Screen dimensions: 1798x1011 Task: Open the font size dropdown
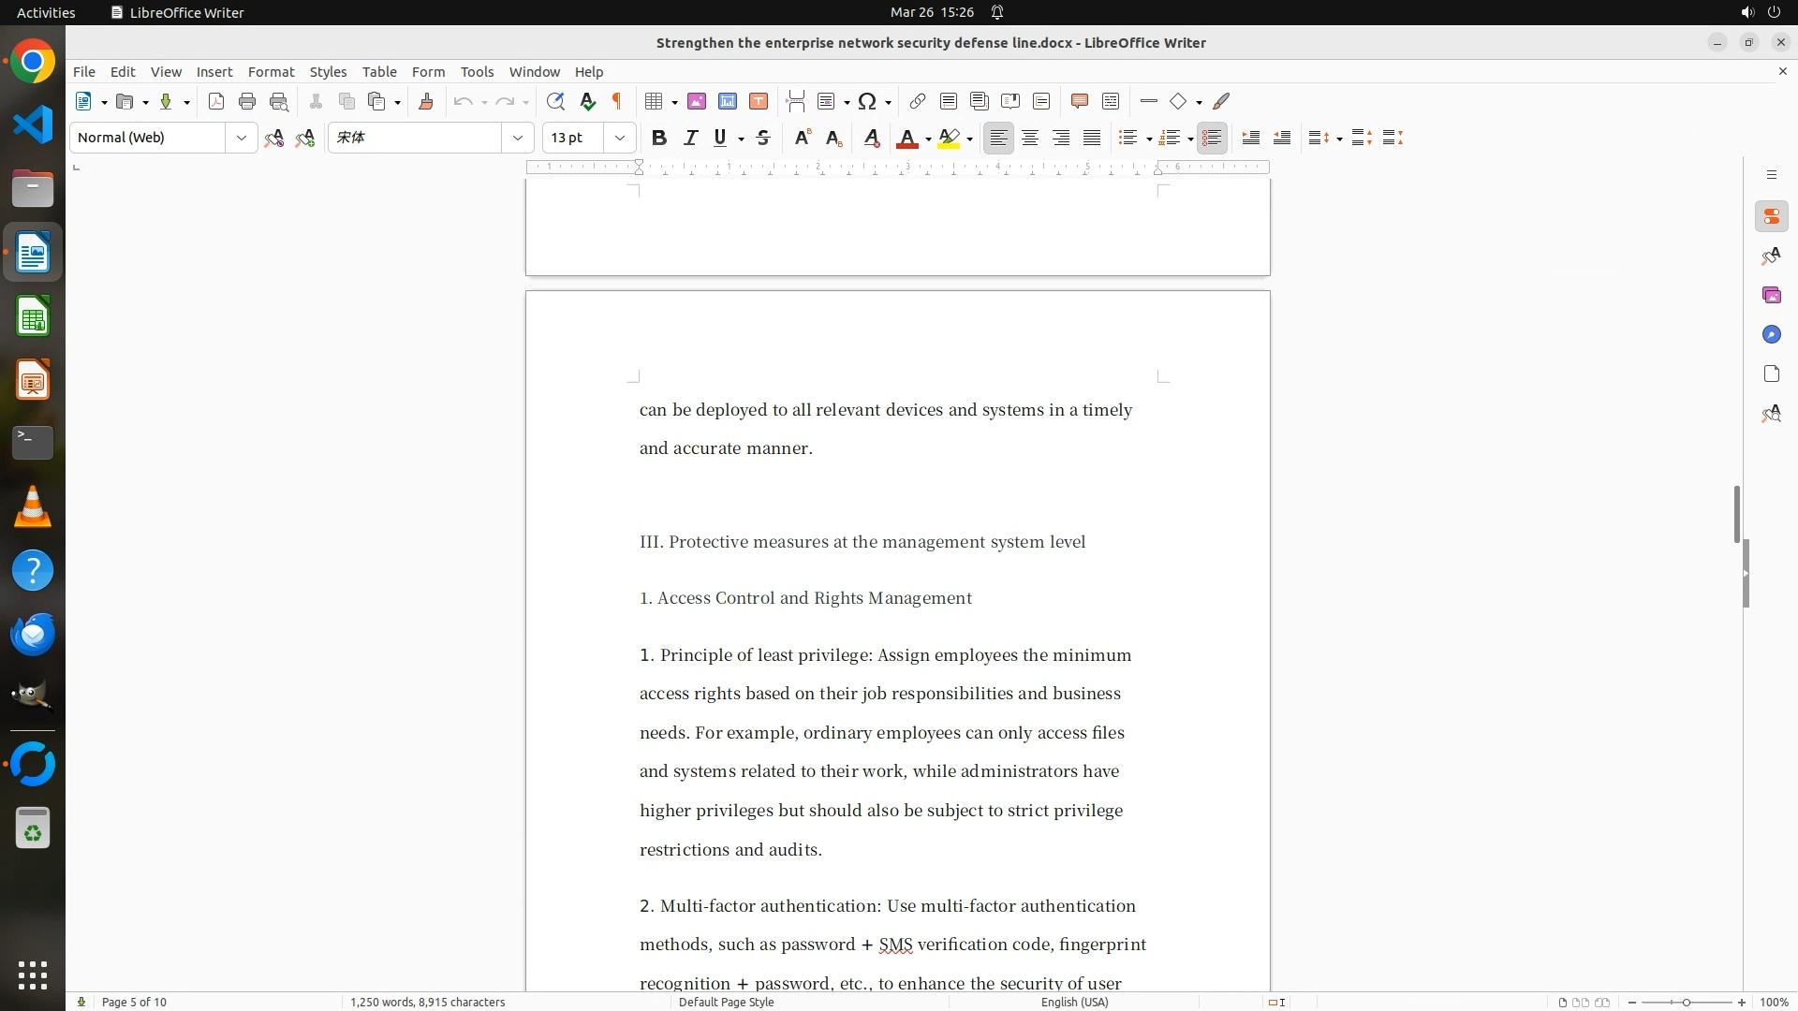tap(620, 139)
